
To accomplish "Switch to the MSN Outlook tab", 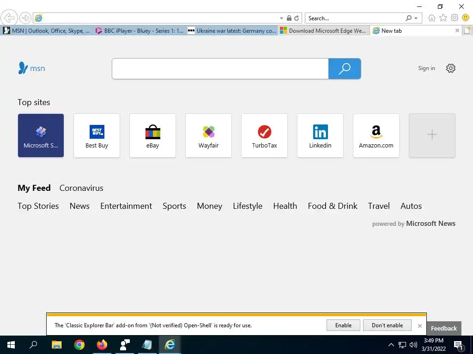I will tap(47, 31).
